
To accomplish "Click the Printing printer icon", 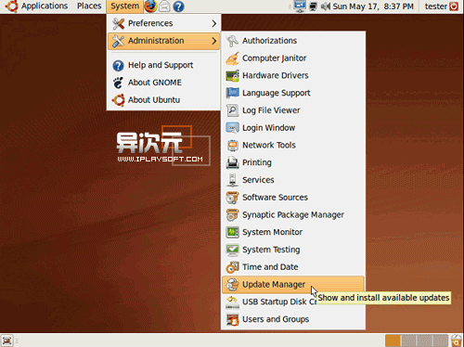I will click(232, 162).
